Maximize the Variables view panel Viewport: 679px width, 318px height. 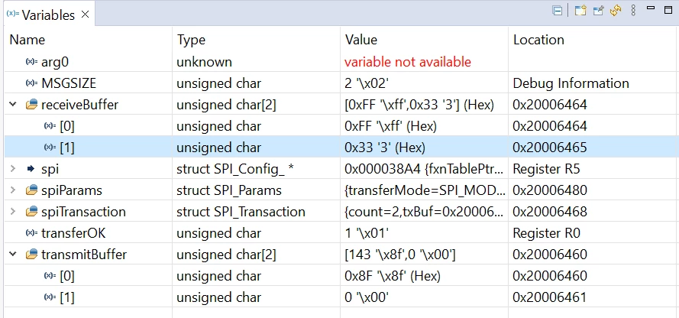coord(668,9)
